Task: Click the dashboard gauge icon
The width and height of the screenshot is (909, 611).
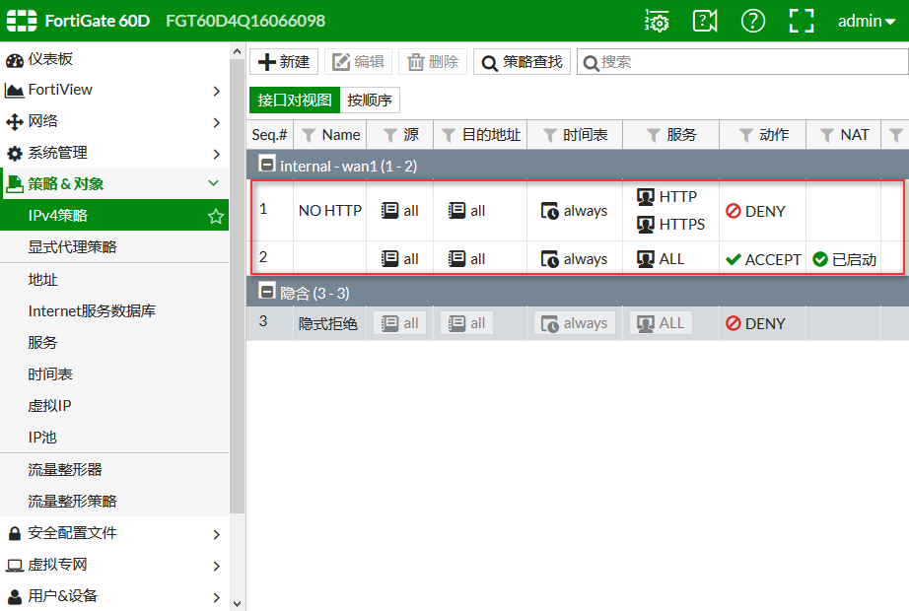Action: (15, 60)
